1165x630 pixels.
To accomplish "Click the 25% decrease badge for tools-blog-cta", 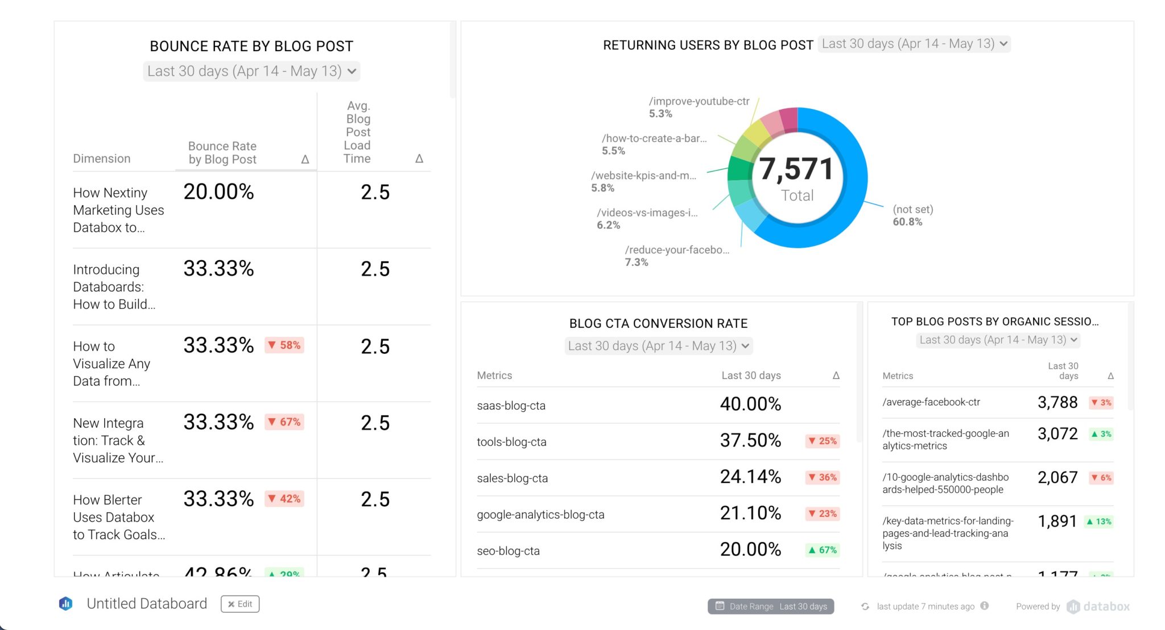I will pyautogui.click(x=823, y=441).
